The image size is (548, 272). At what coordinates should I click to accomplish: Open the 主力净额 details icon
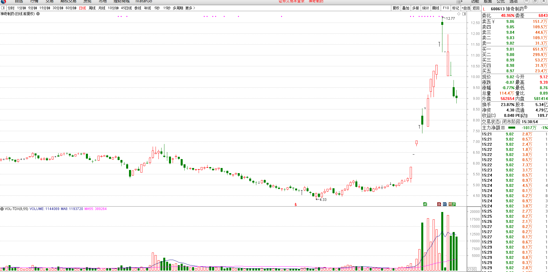tap(503, 128)
